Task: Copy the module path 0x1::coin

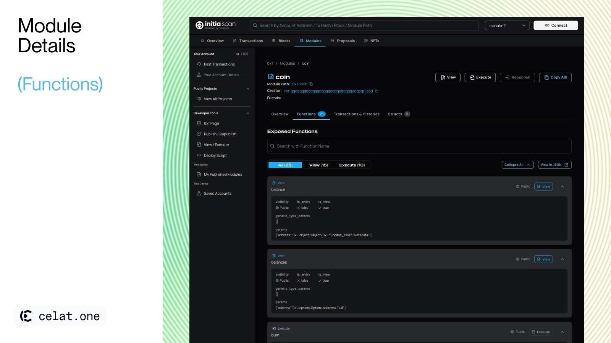Action: point(311,84)
